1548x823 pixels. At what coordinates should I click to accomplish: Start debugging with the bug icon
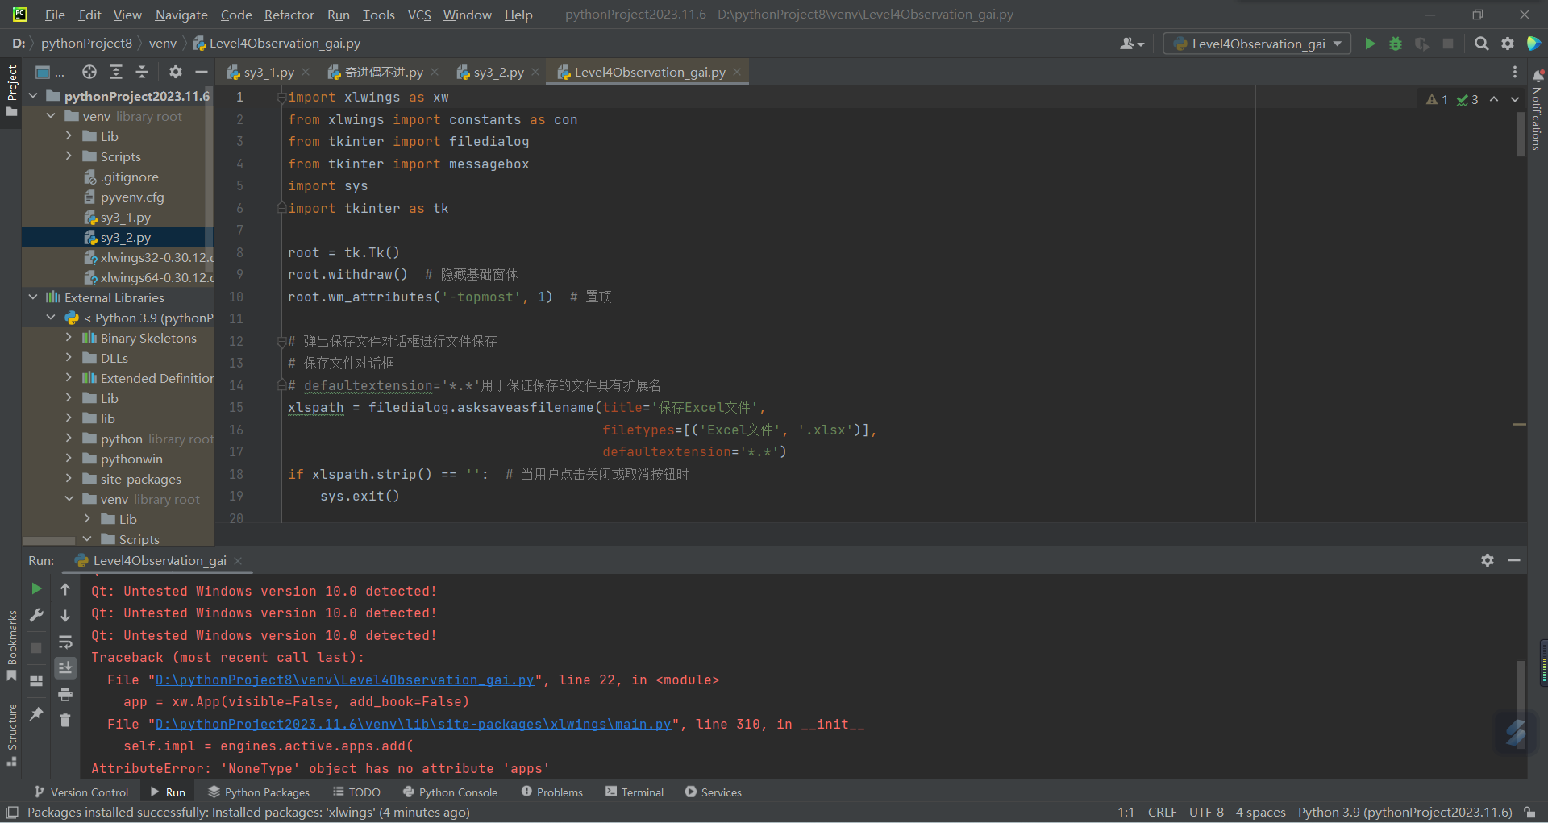pyautogui.click(x=1396, y=44)
